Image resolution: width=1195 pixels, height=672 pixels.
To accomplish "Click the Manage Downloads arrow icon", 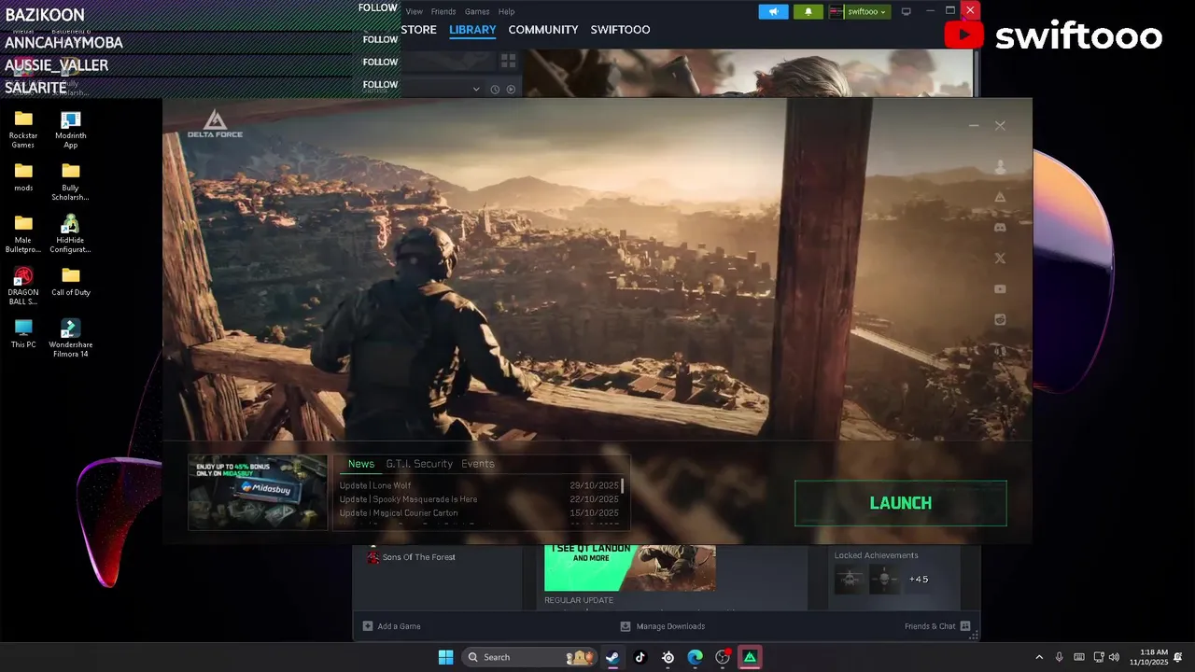I will point(626,626).
